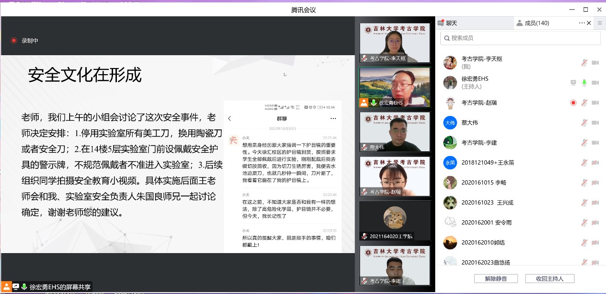606x294 pixels.
Task: Click the 搜索成员 search field
Action: point(520,38)
